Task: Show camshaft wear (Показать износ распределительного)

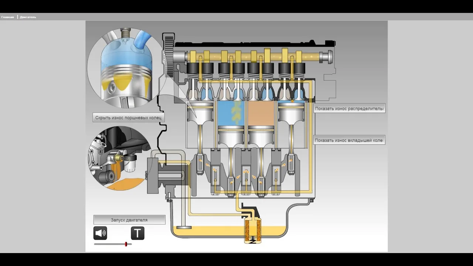Action: click(349, 109)
